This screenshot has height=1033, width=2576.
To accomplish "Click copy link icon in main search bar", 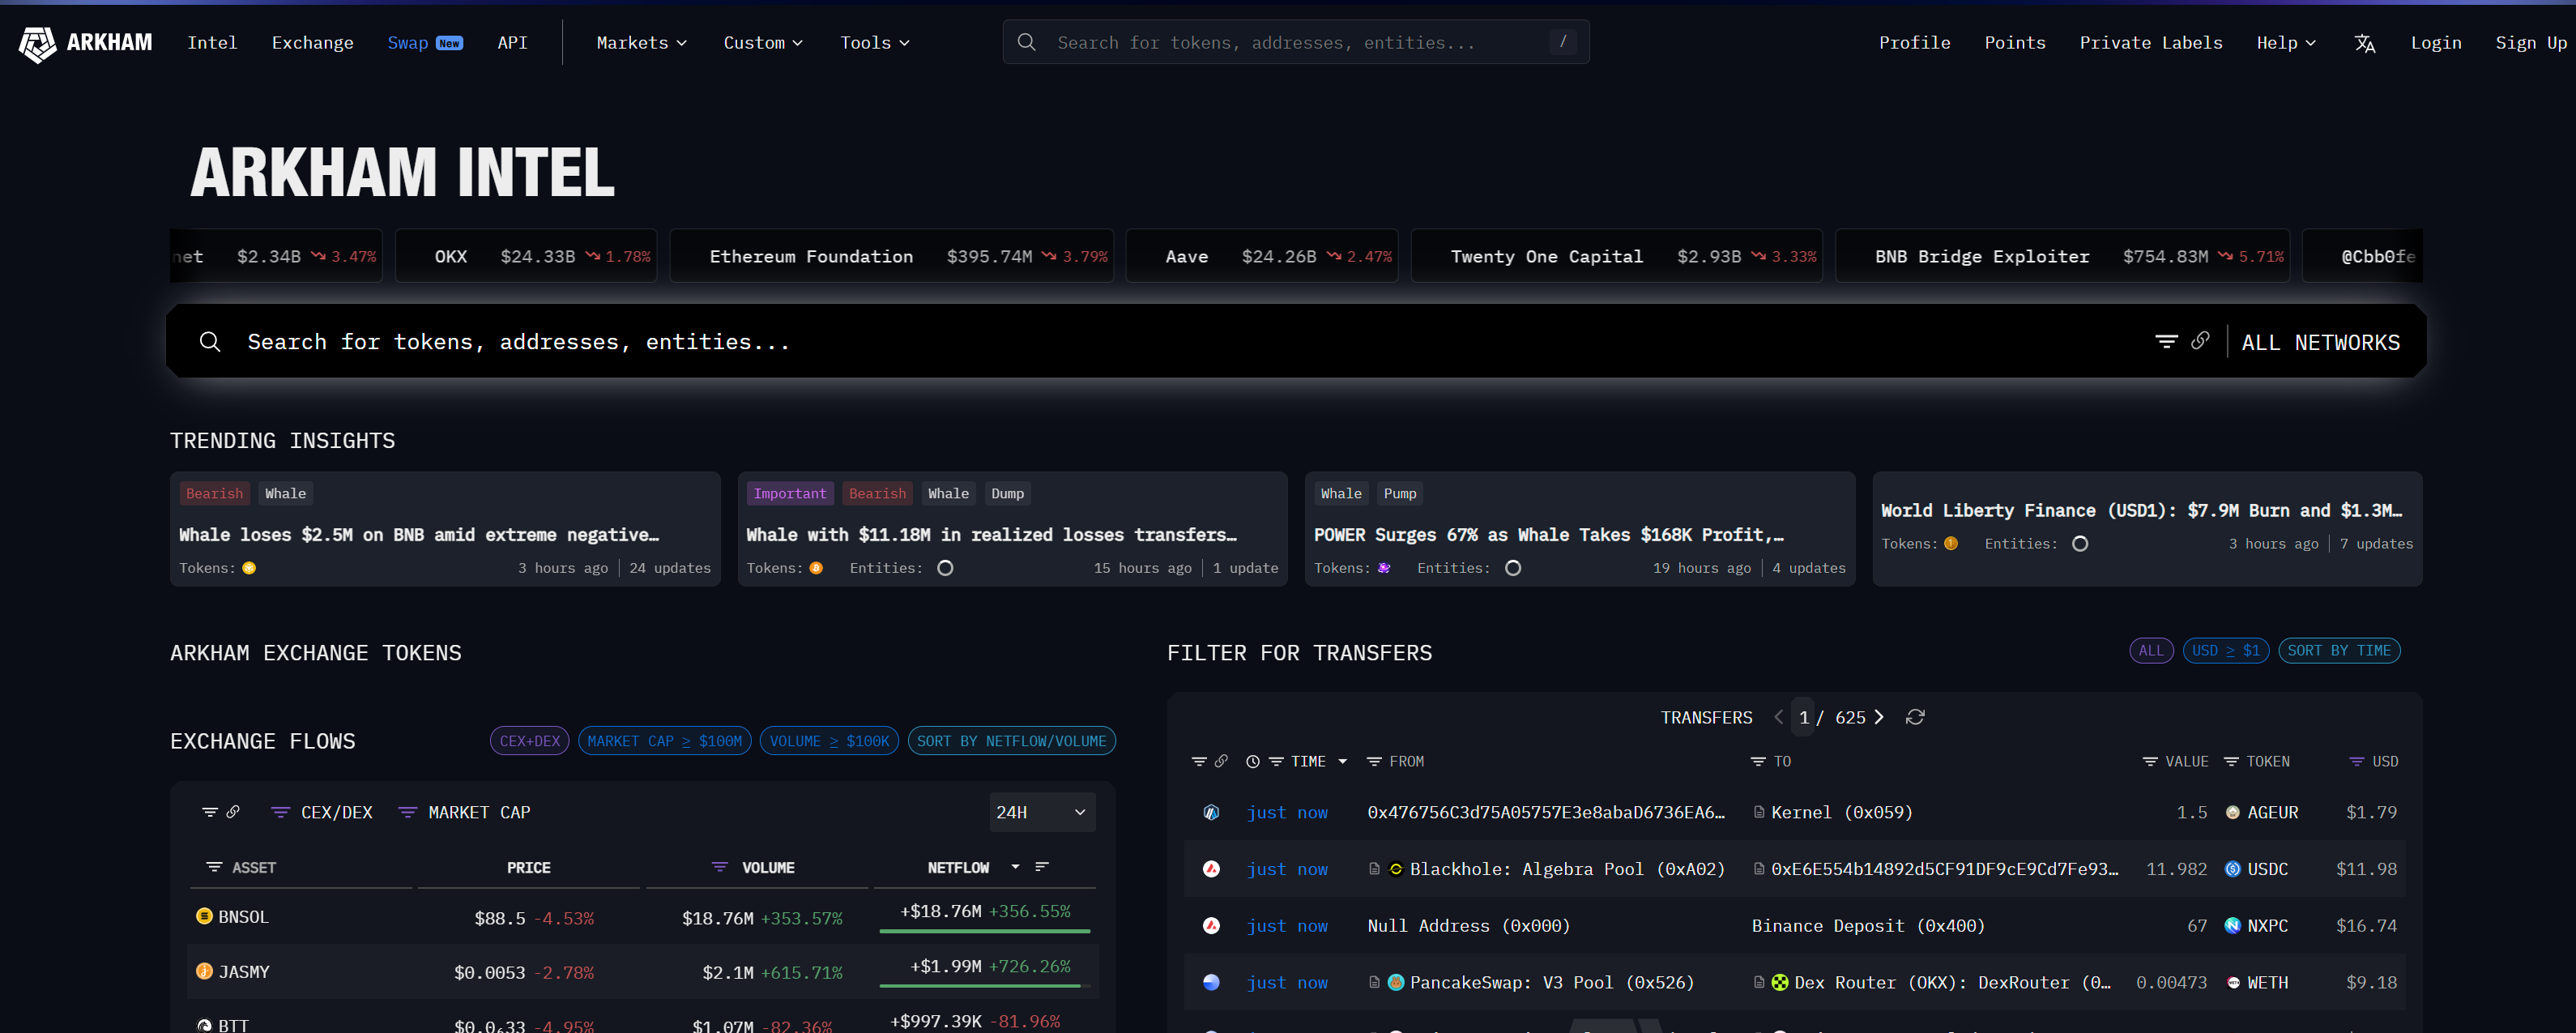I will [2200, 341].
